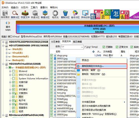Collapse the HD2:MsftVirtualDisk tree node

(3, 64)
